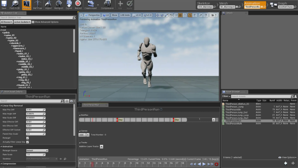Click the Reimport animation icon

[59, 5]
